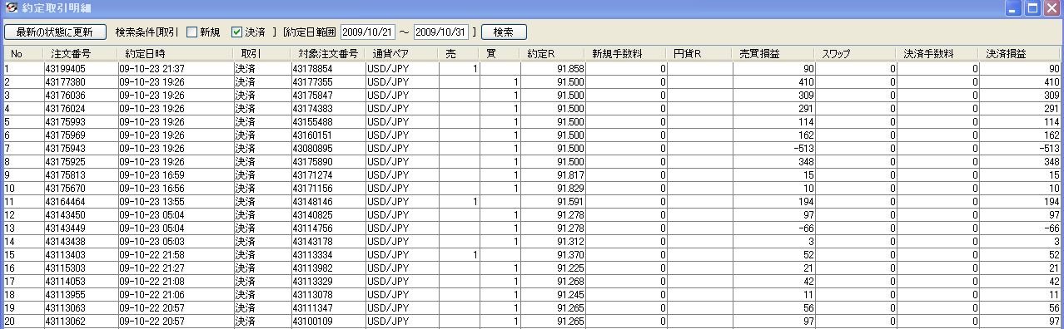
Task: Click the 取引 column header
Action: [261, 54]
